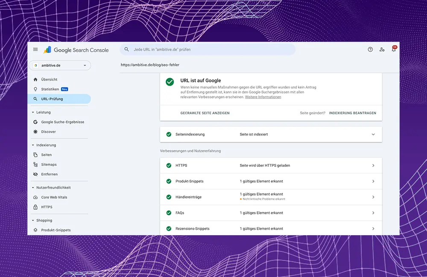
Task: Click GECRAWLTE SEITE ANZEIGEN
Action: pos(205,113)
